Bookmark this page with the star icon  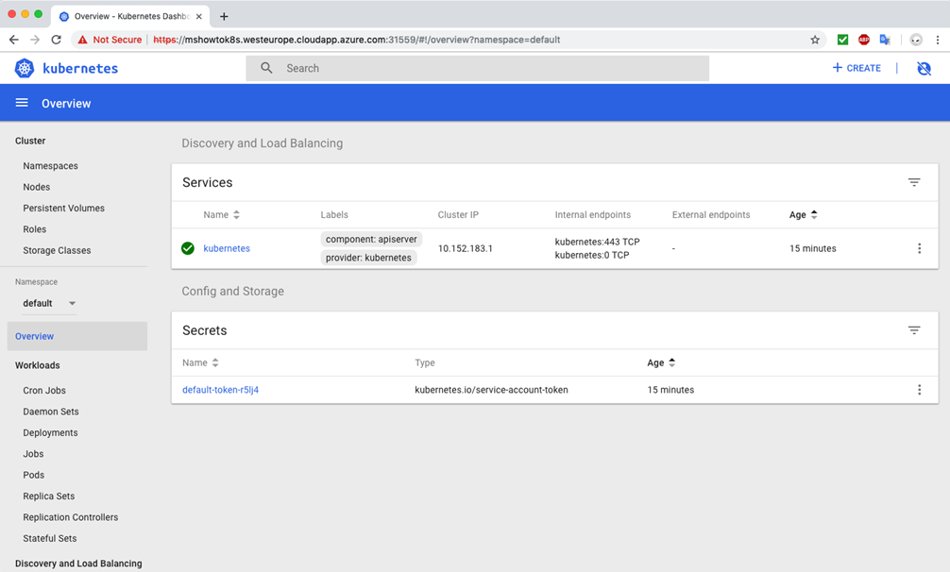pyautogui.click(x=815, y=40)
